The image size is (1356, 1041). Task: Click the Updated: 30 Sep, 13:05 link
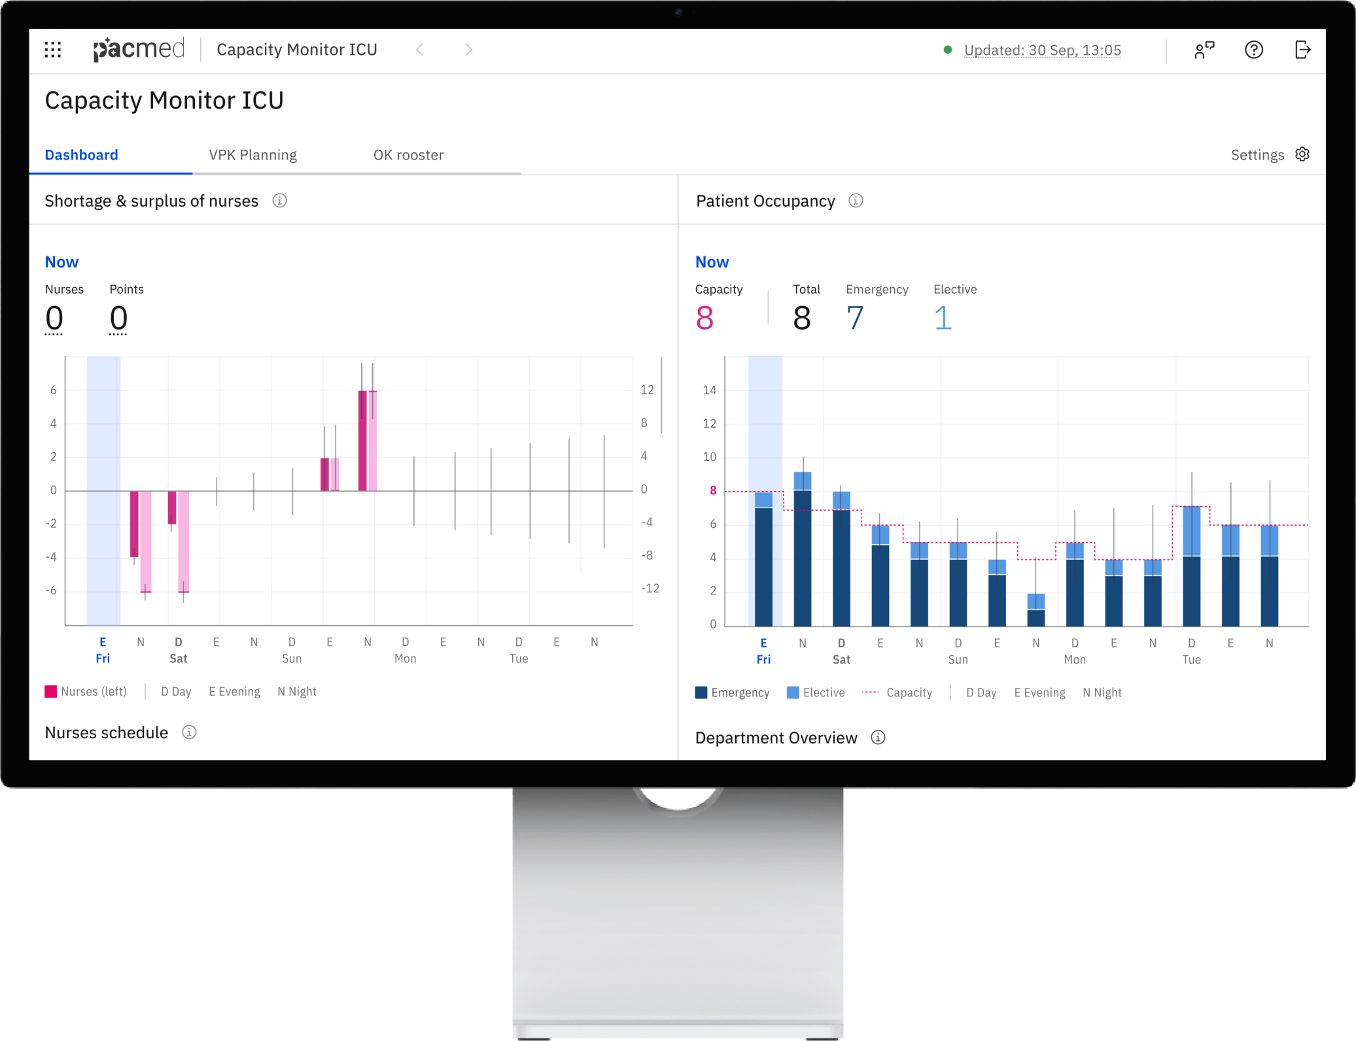point(1042,50)
